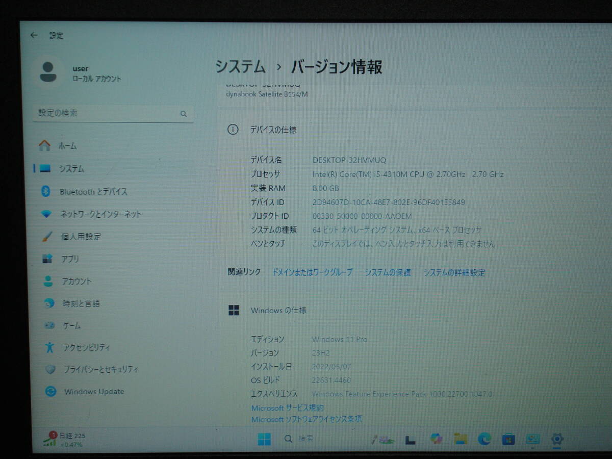Open the システムの保護 link
Screen dimensions: 612x459
click(388, 272)
